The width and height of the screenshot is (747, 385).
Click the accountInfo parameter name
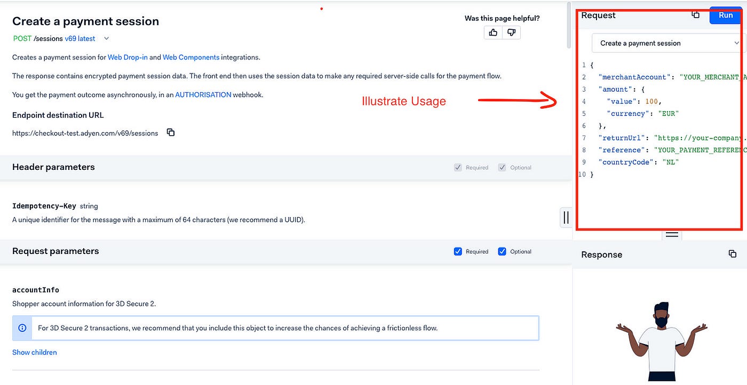(x=36, y=290)
